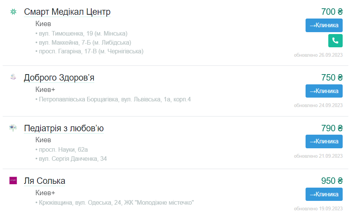Image resolution: width=351 pixels, height=216 pixels.
Task: Click the purple Ля Солька logo
Action: coord(13,180)
